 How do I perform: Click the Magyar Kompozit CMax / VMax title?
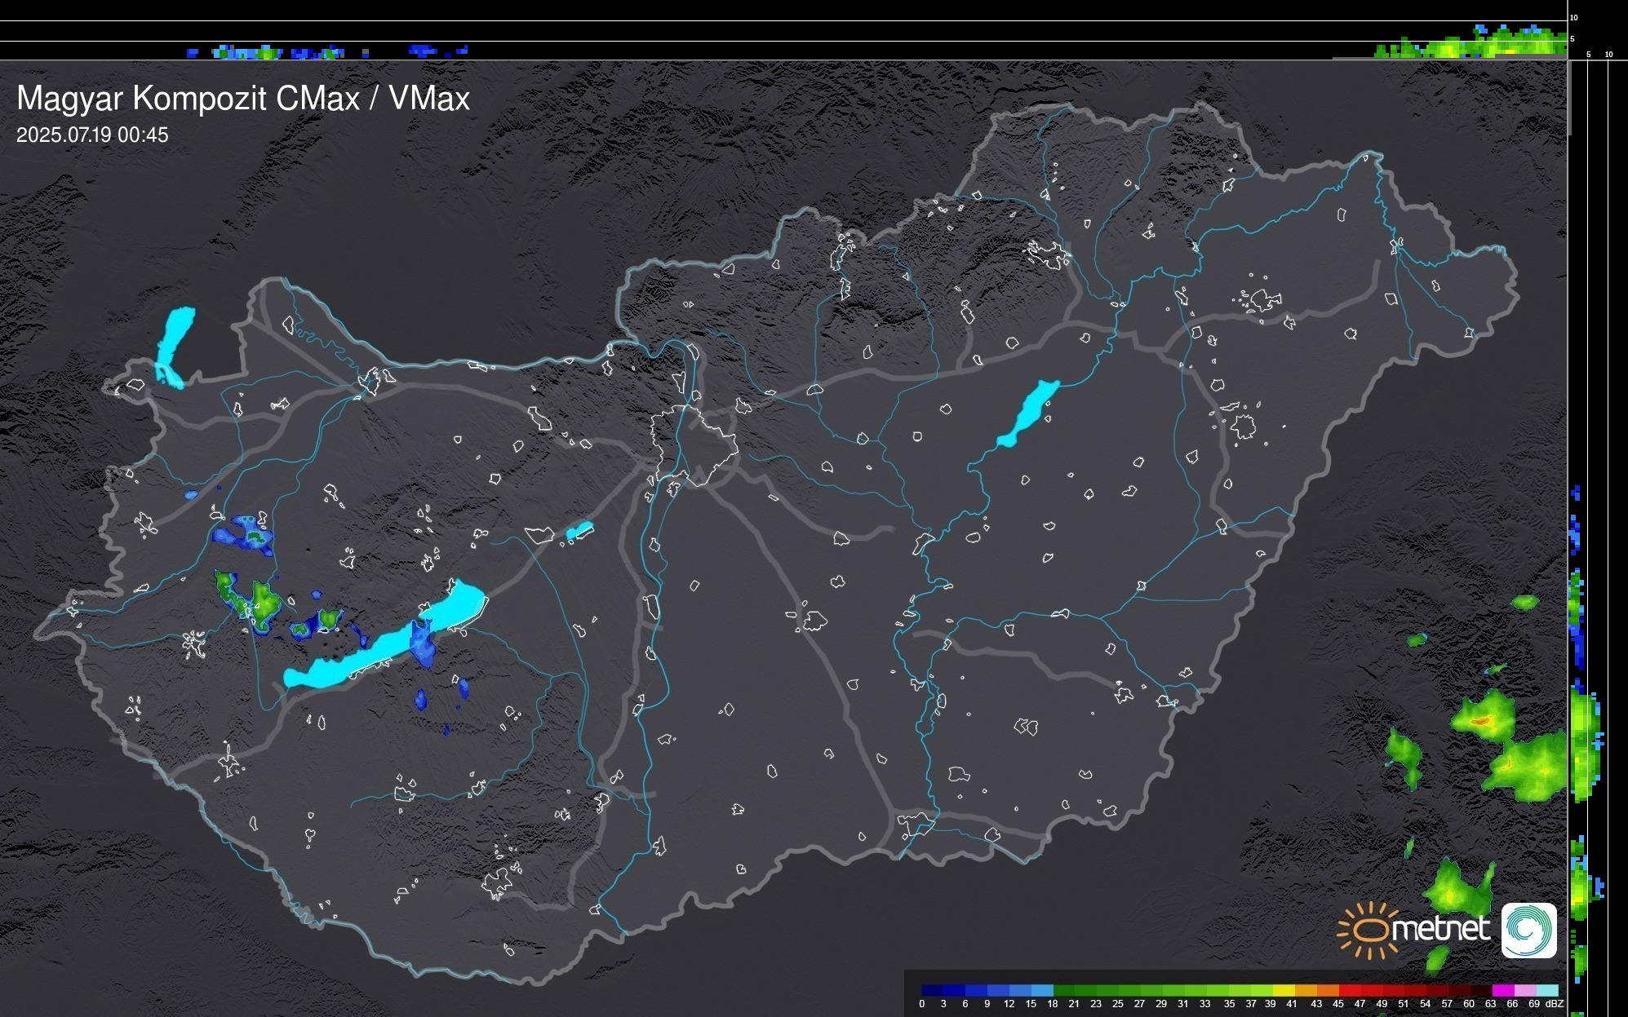pyautogui.click(x=243, y=99)
